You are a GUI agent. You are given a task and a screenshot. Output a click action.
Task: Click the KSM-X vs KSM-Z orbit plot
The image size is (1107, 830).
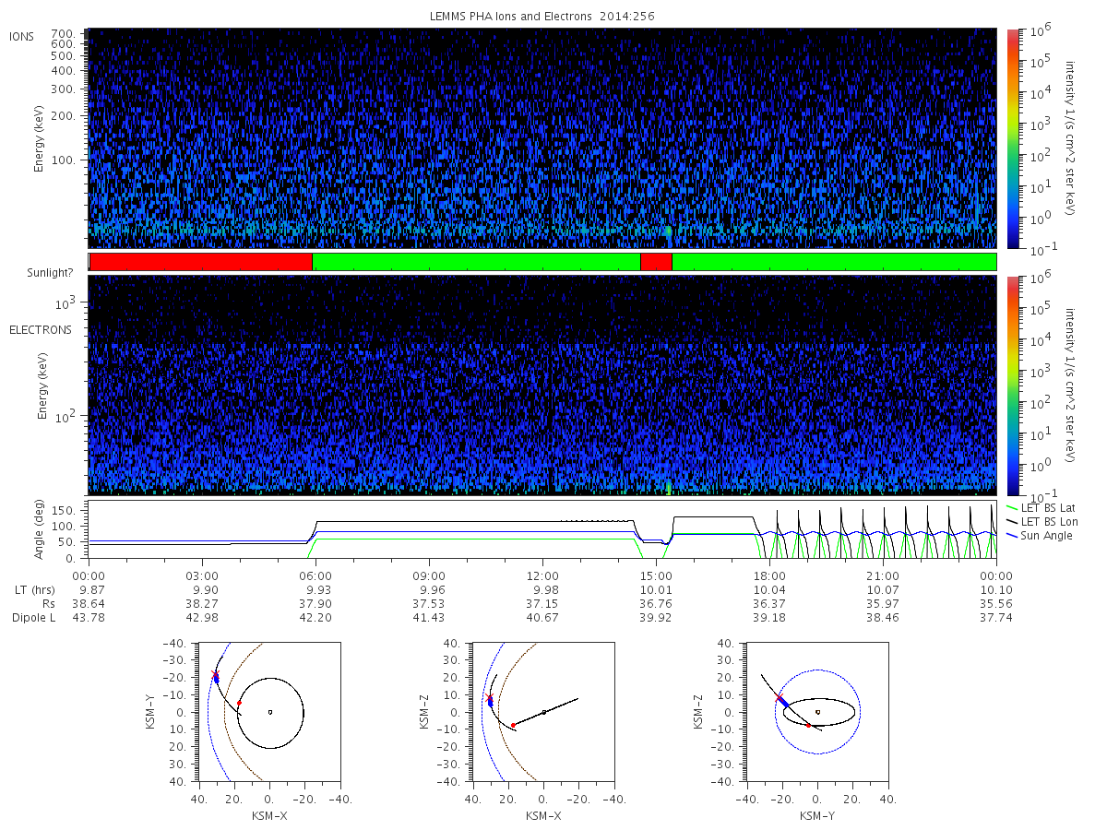(543, 712)
